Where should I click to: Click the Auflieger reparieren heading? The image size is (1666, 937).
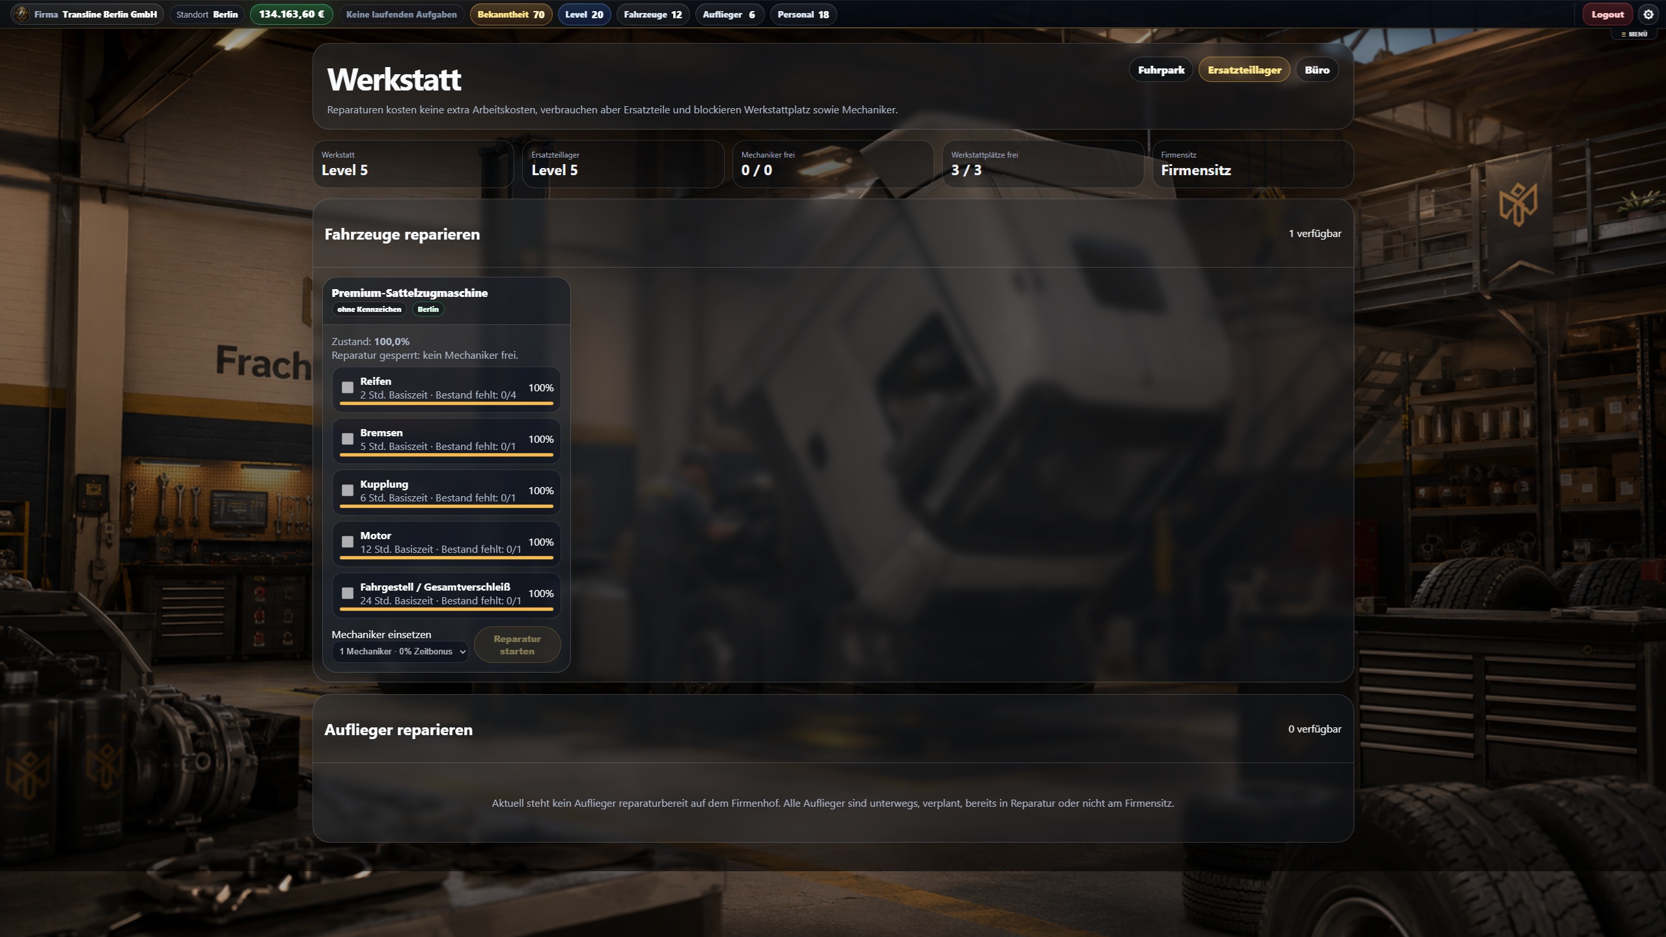pyautogui.click(x=398, y=730)
